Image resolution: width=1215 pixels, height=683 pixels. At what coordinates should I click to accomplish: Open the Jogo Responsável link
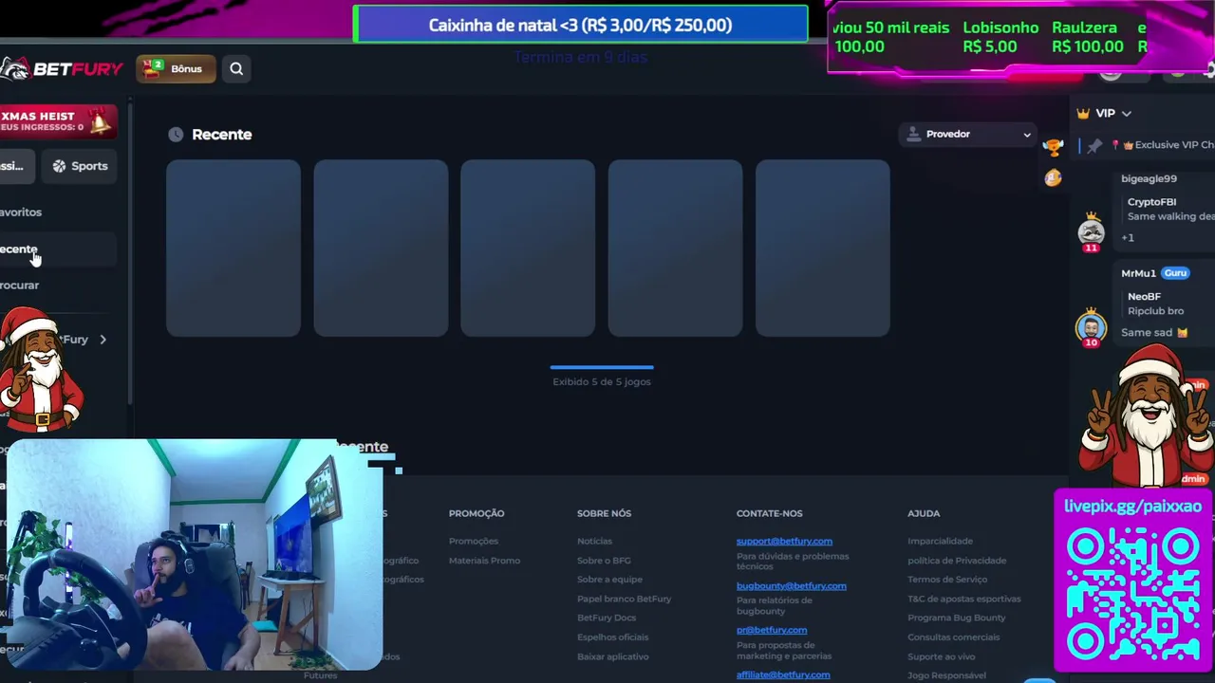click(946, 675)
